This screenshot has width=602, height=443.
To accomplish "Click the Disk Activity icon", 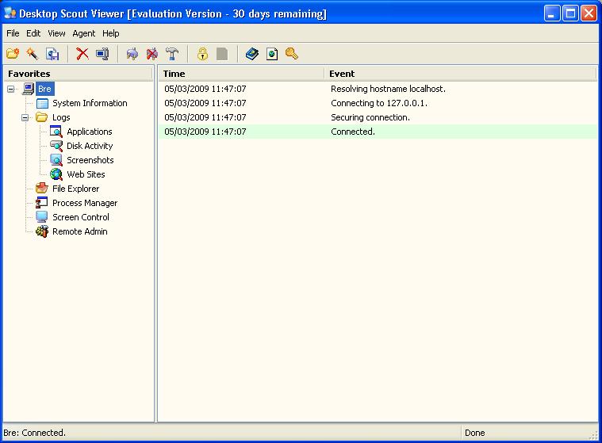I will pos(56,146).
